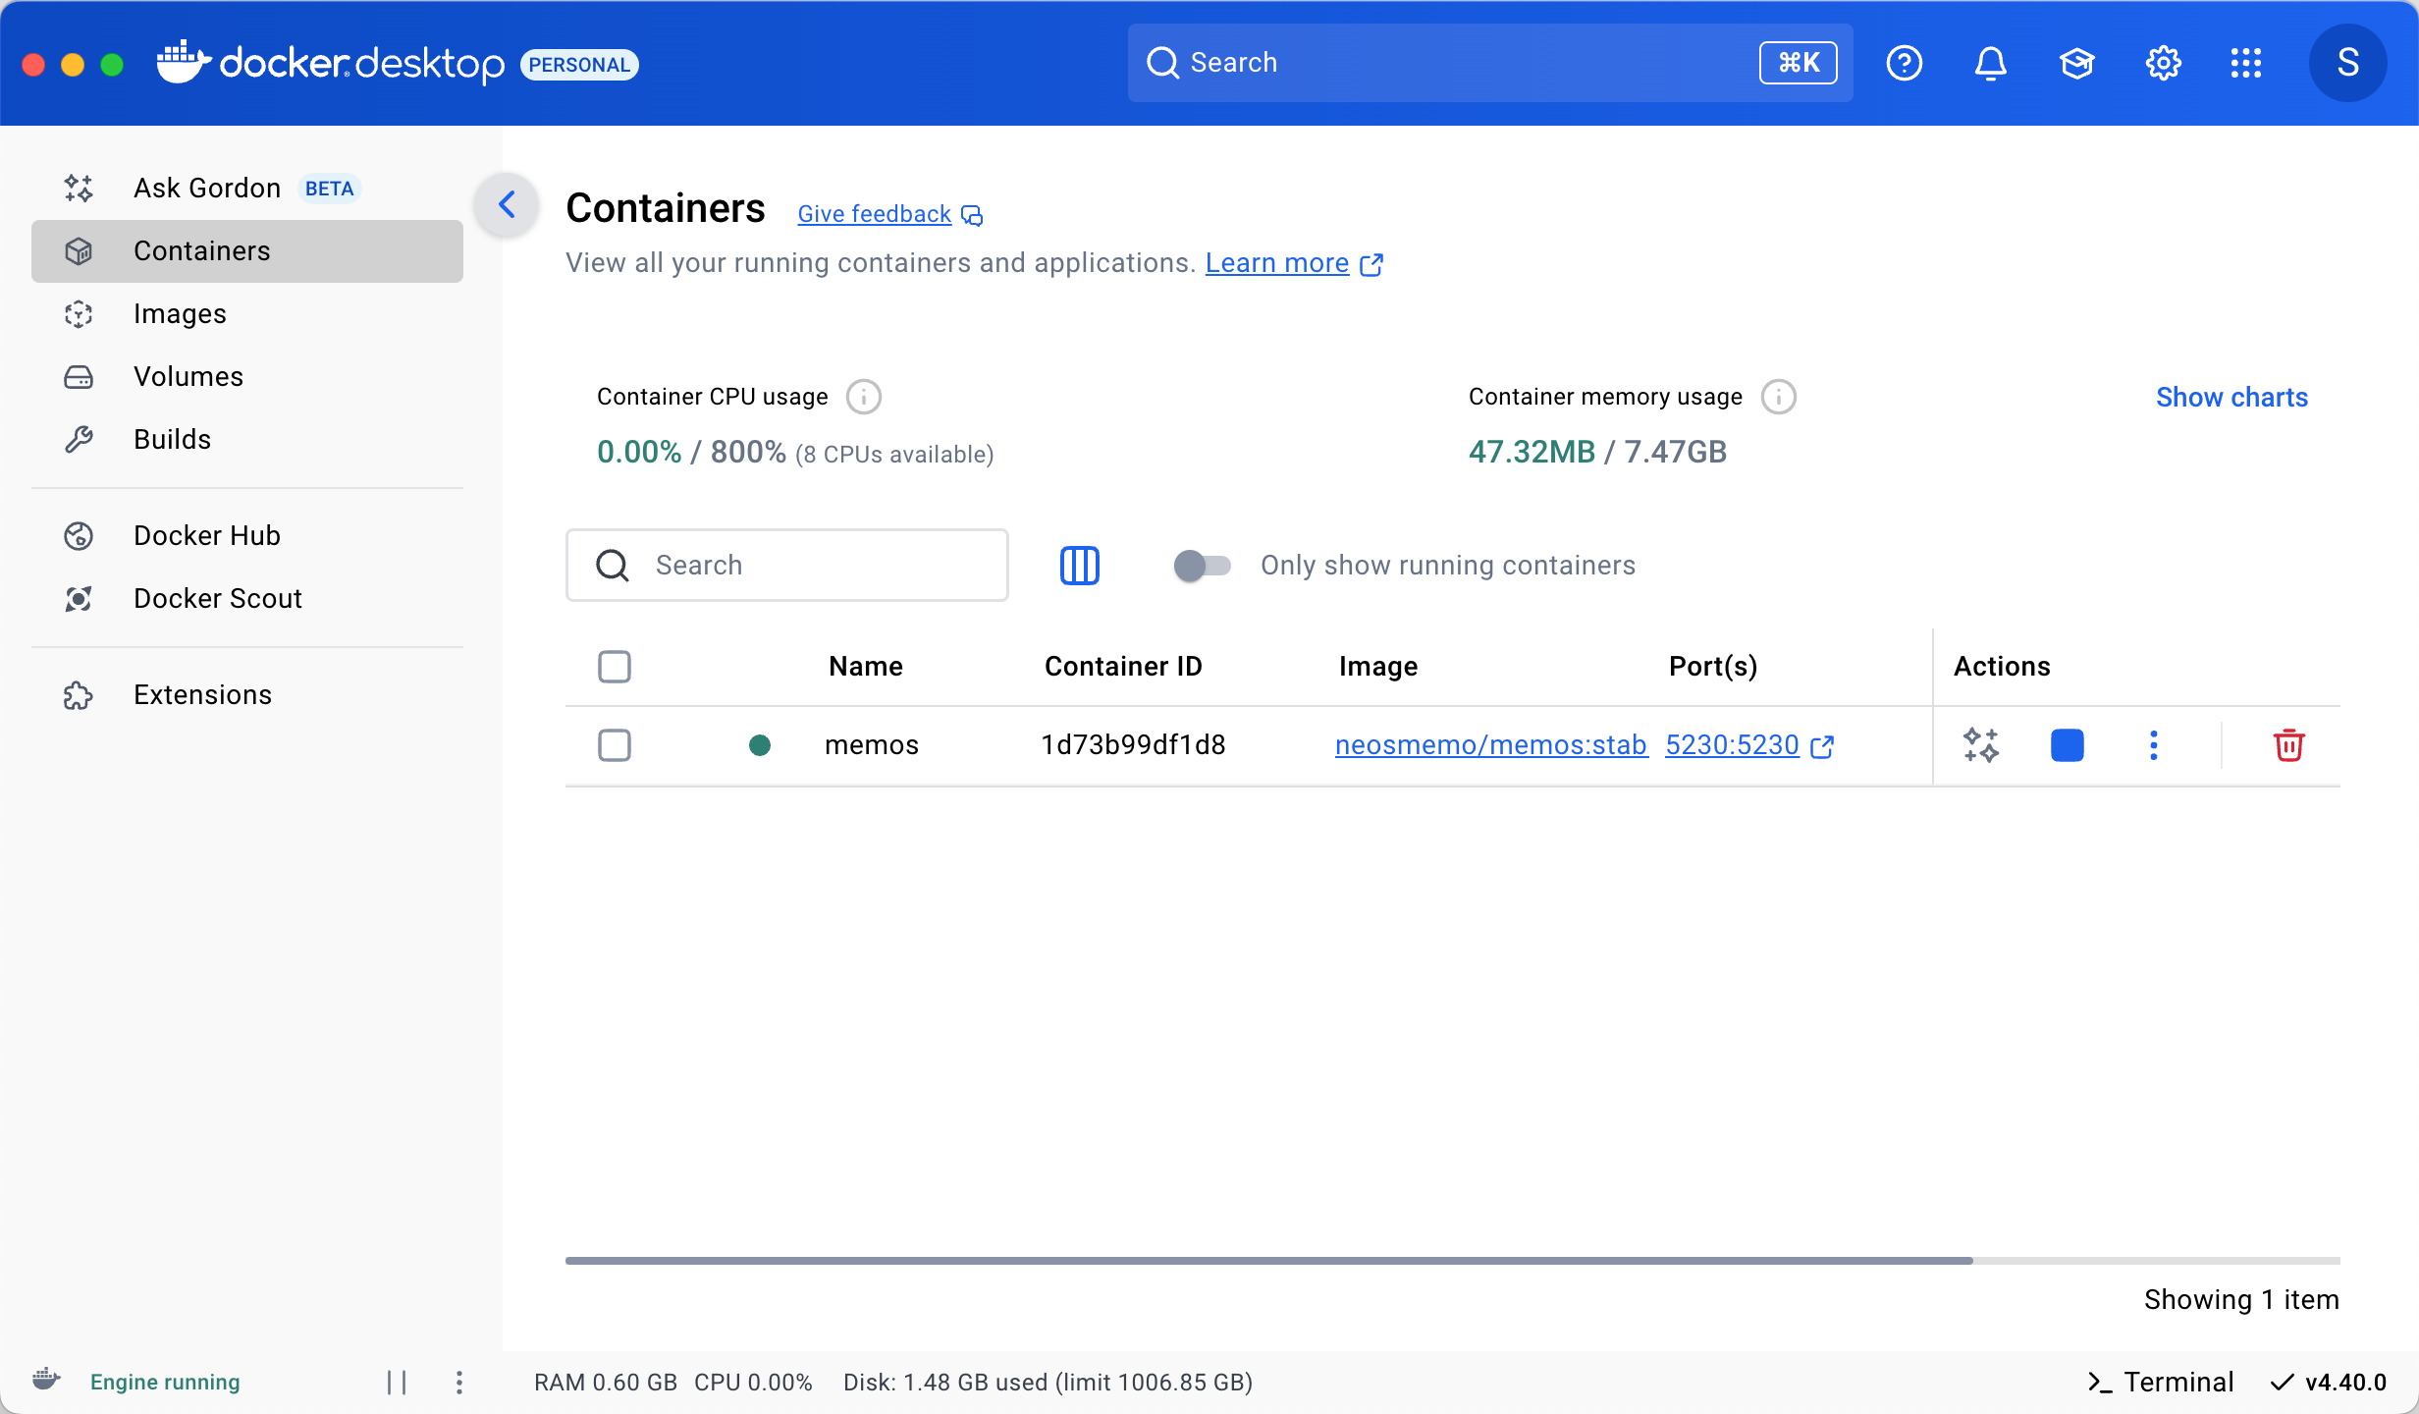
Task: Open Docker settings gear
Action: pos(2163,63)
